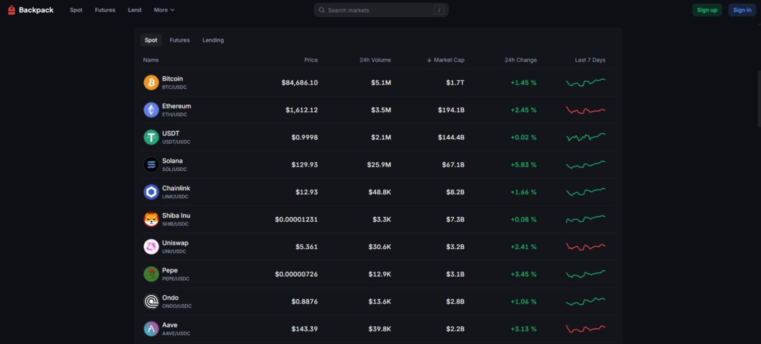Sort table by 24h Volume column
This screenshot has width=761, height=344.
(x=375, y=60)
